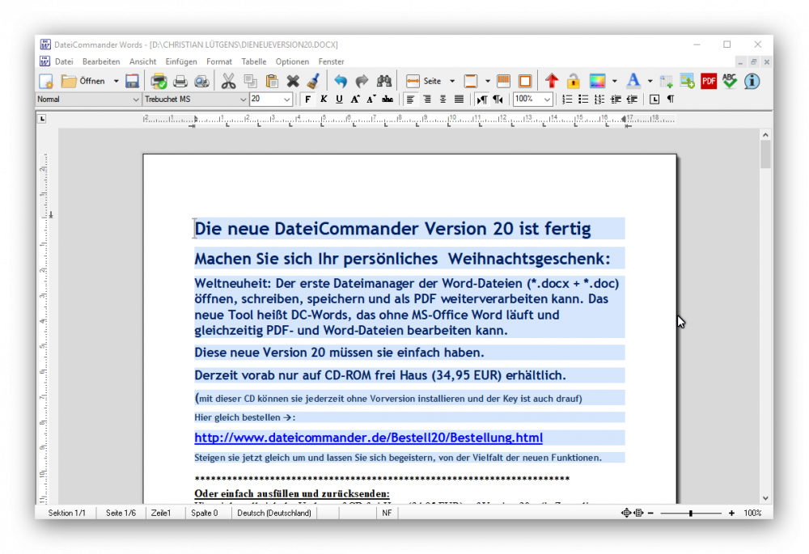Open the font size 20 dropdown

click(287, 99)
